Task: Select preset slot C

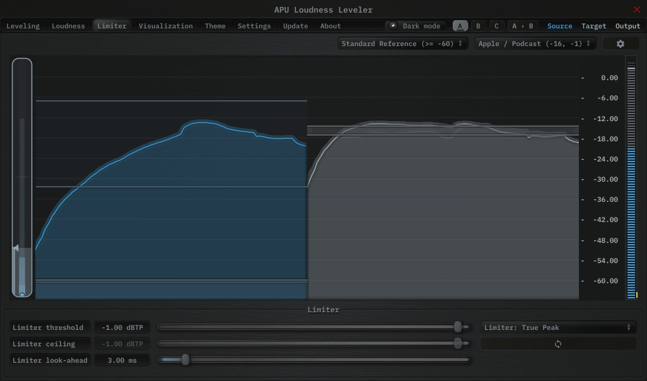Action: click(496, 26)
